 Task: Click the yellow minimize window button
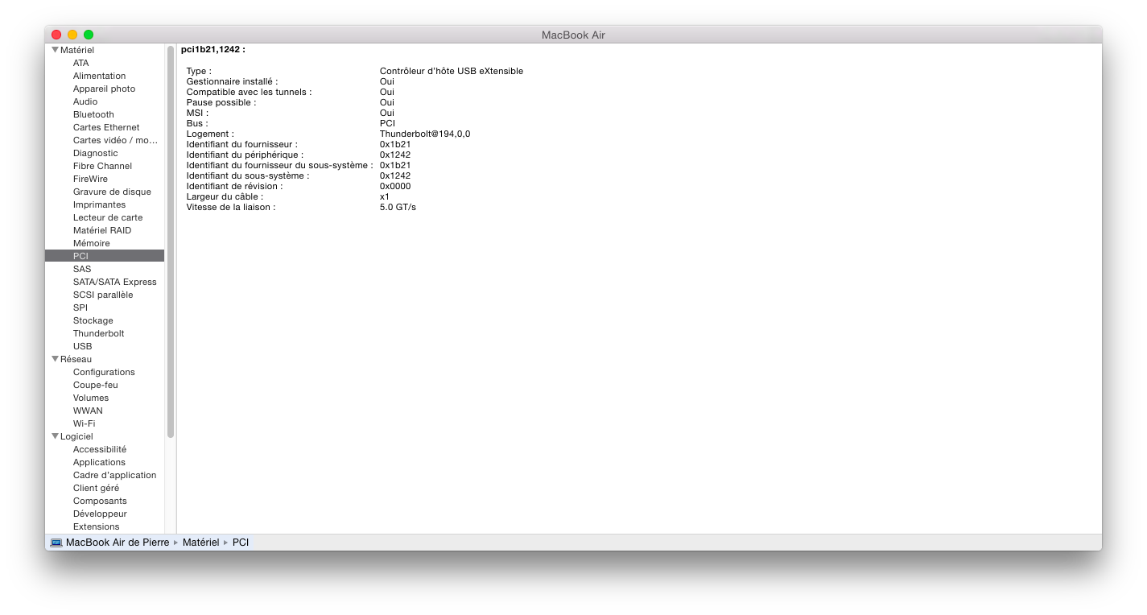[72, 35]
